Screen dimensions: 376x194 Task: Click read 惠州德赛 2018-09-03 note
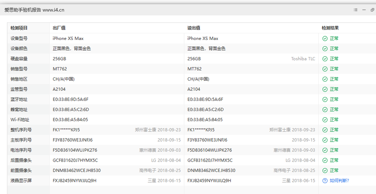point(294,150)
